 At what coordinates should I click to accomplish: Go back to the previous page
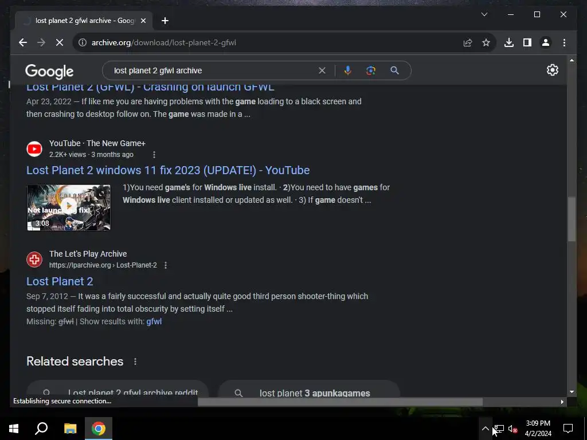pos(23,42)
